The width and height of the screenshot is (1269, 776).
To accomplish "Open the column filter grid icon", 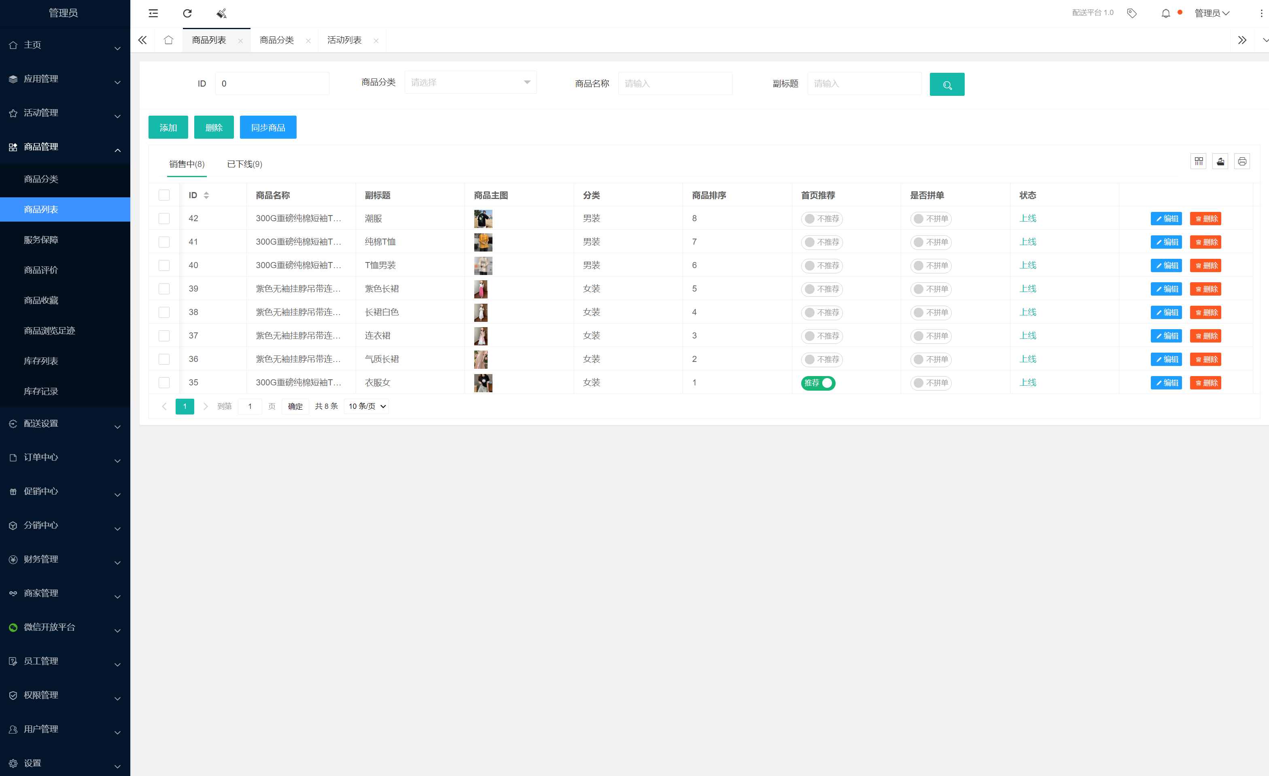I will pos(1199,162).
